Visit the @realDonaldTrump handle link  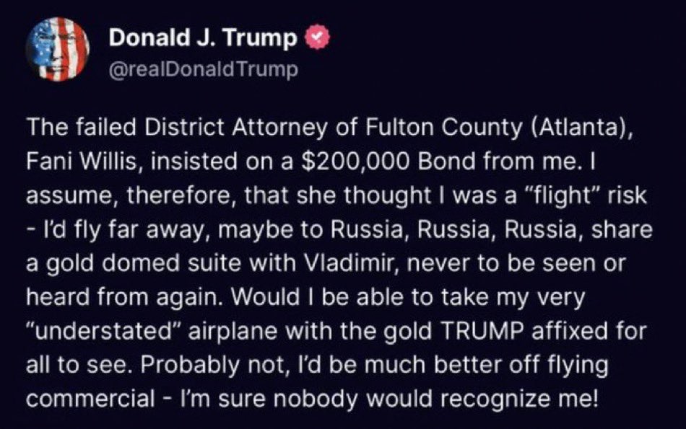[x=203, y=69]
